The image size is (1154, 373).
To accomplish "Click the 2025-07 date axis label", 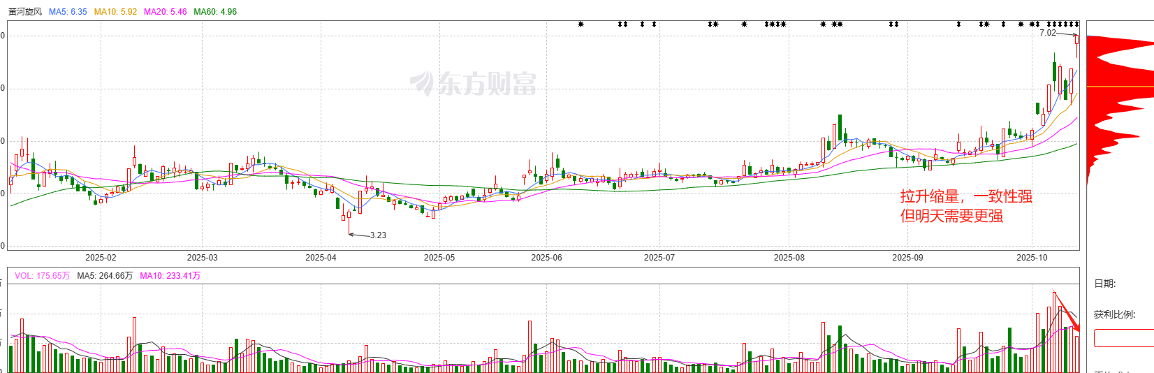I will [x=659, y=258].
